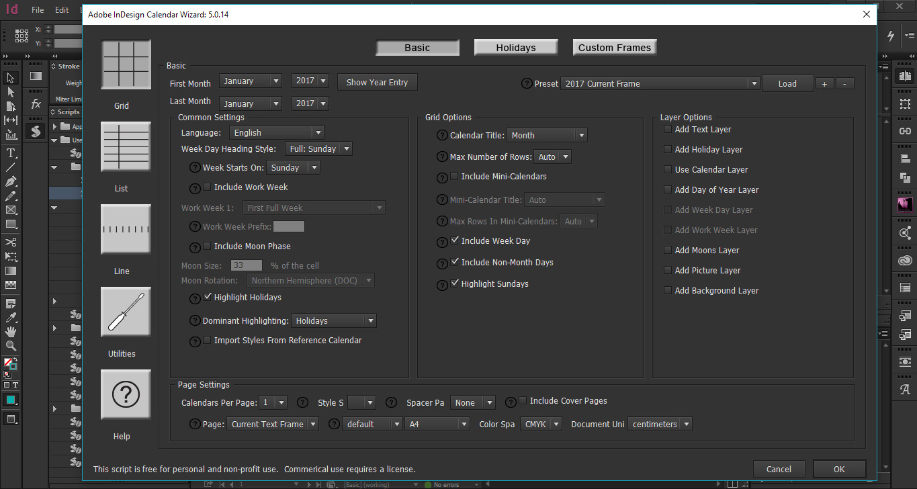Select the Pen tool in InDesign toolbar
This screenshot has height=489, width=917.
pos(11,181)
